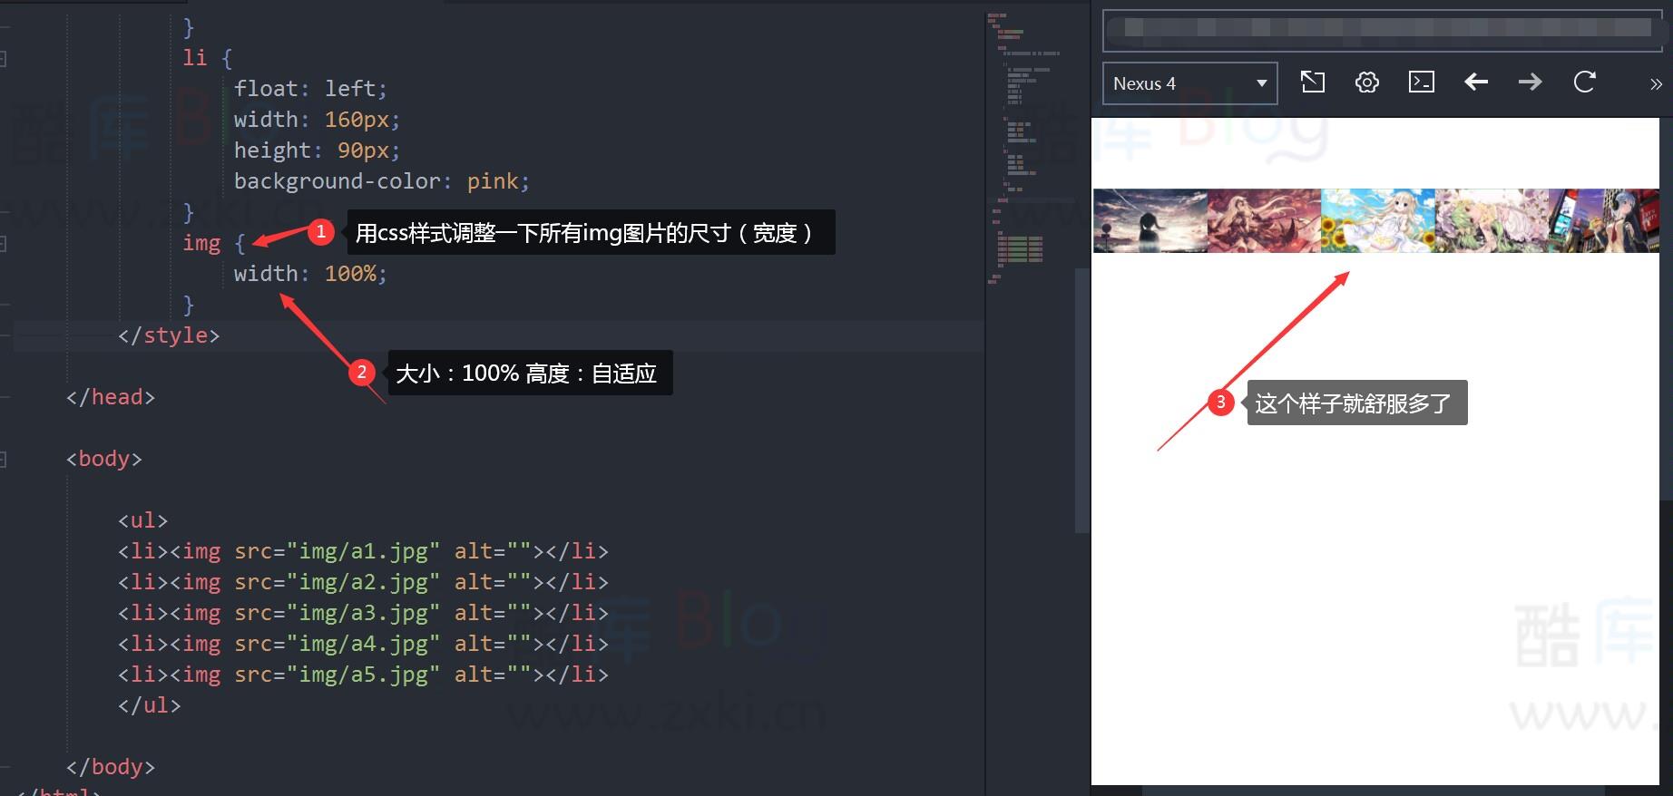This screenshot has height=796, width=1673.
Task: Click the '</head>' closing tag
Action: (x=111, y=397)
